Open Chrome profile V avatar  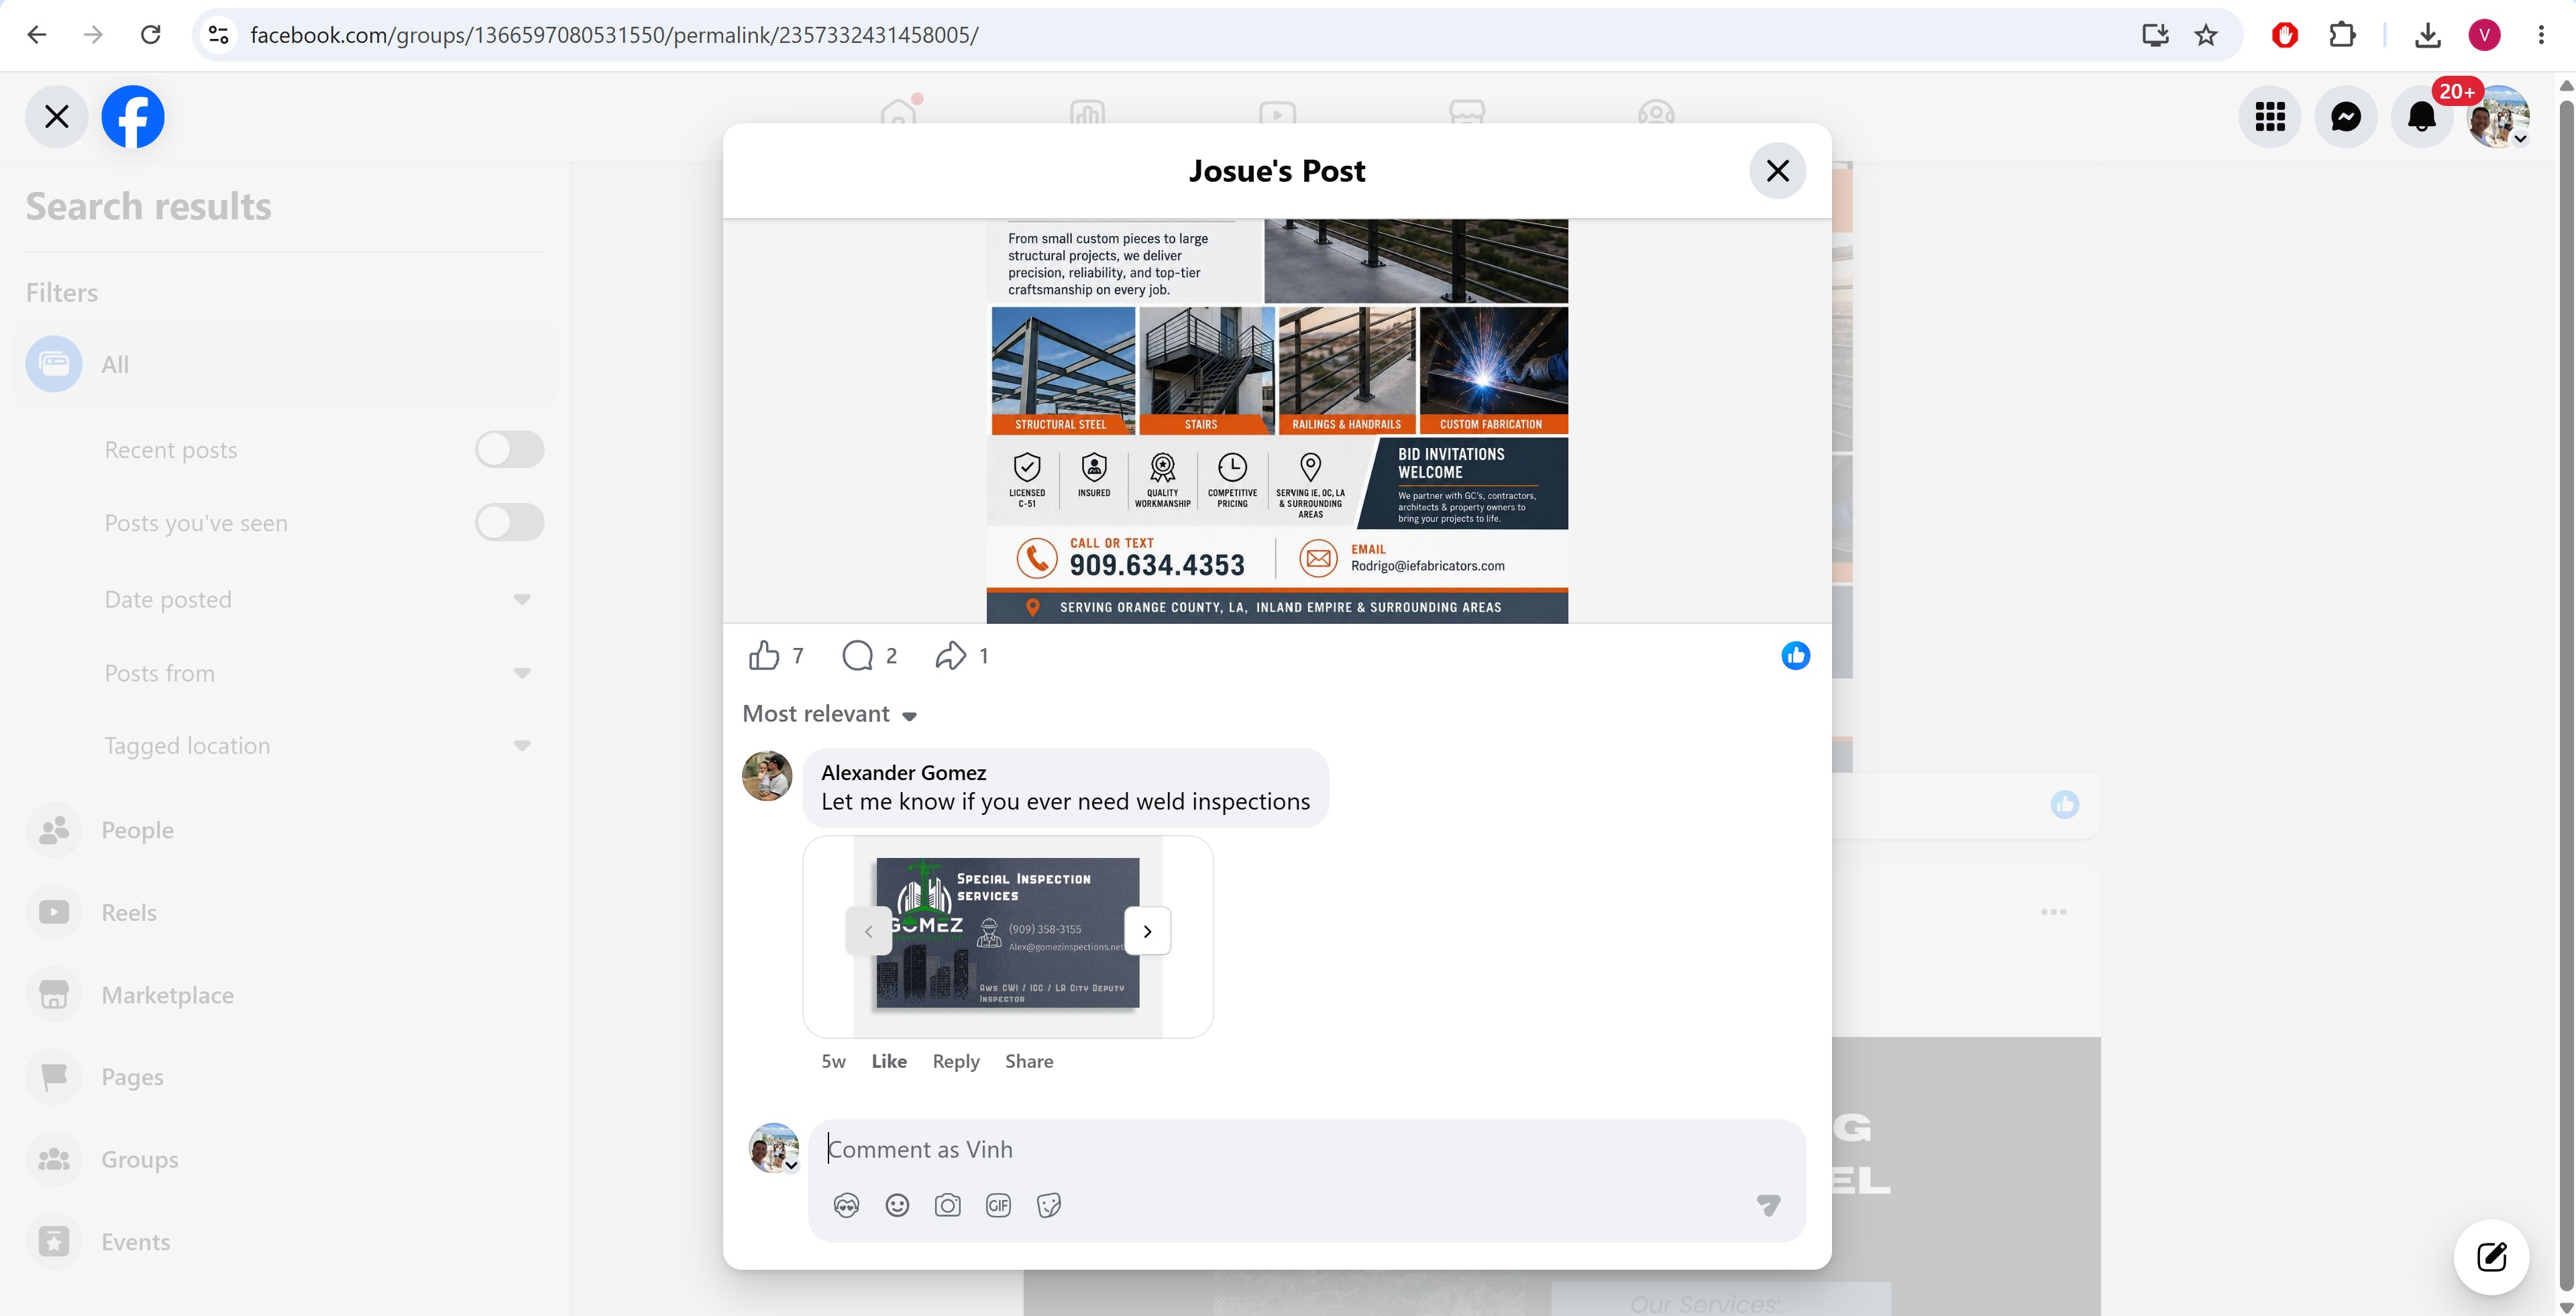tap(2484, 35)
